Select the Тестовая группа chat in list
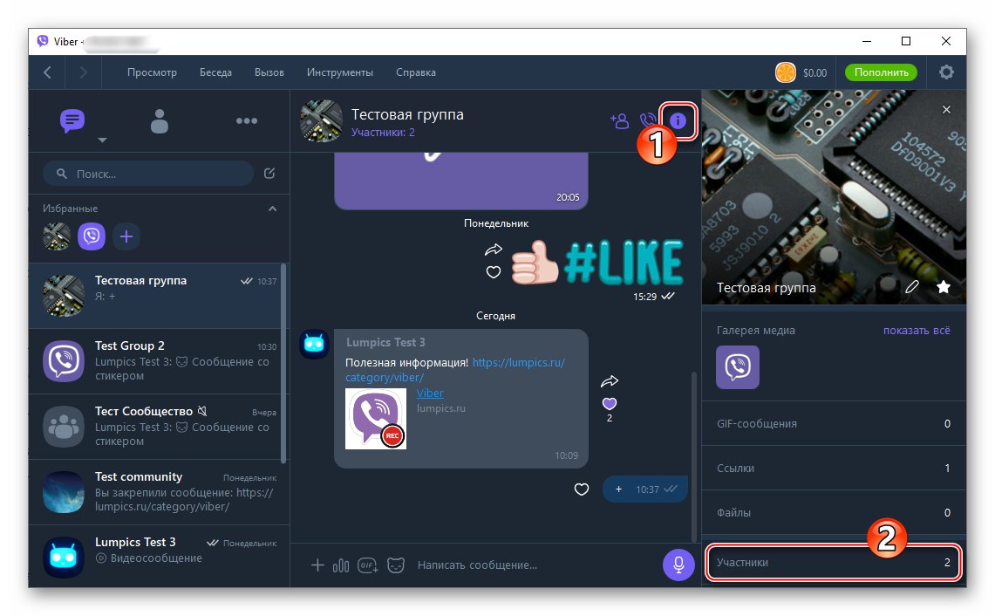The height and width of the screenshot is (616, 995). click(x=155, y=295)
